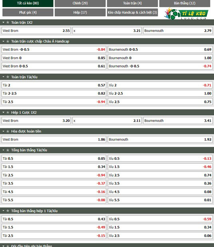
Task: Select Bournemouth 2.79 match winner odds
Action: (178, 31)
